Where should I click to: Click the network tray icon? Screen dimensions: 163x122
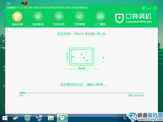tap(125, 118)
